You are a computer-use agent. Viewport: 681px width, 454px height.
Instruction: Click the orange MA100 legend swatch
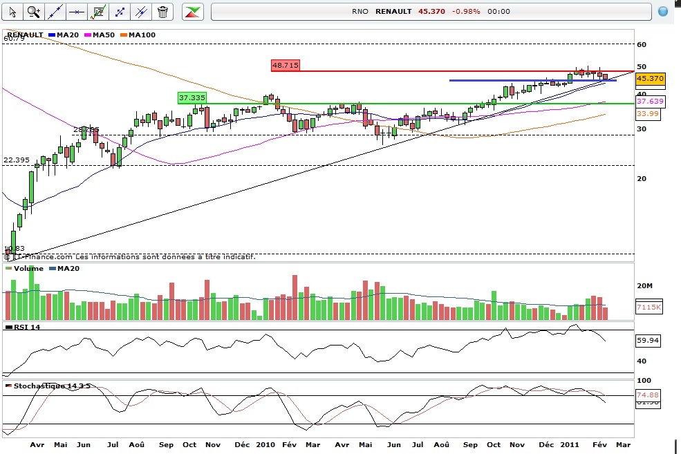click(x=124, y=35)
